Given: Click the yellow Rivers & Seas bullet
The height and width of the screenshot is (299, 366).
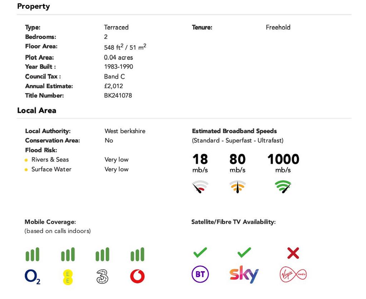Looking at the screenshot, I should tap(26, 160).
